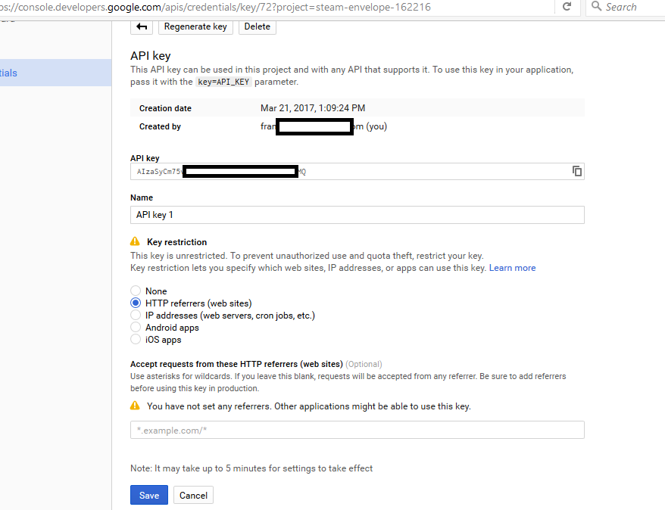
Task: Copy the API key with the clipboard icon
Action: click(x=577, y=171)
